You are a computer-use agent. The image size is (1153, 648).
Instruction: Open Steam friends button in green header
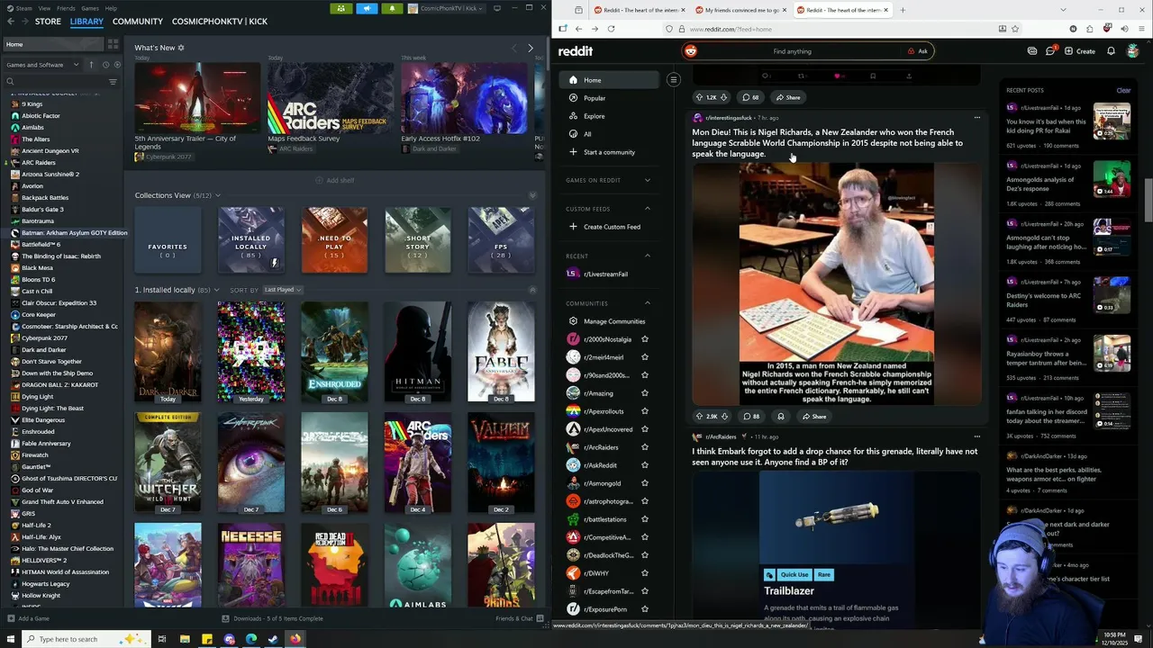tap(341, 8)
